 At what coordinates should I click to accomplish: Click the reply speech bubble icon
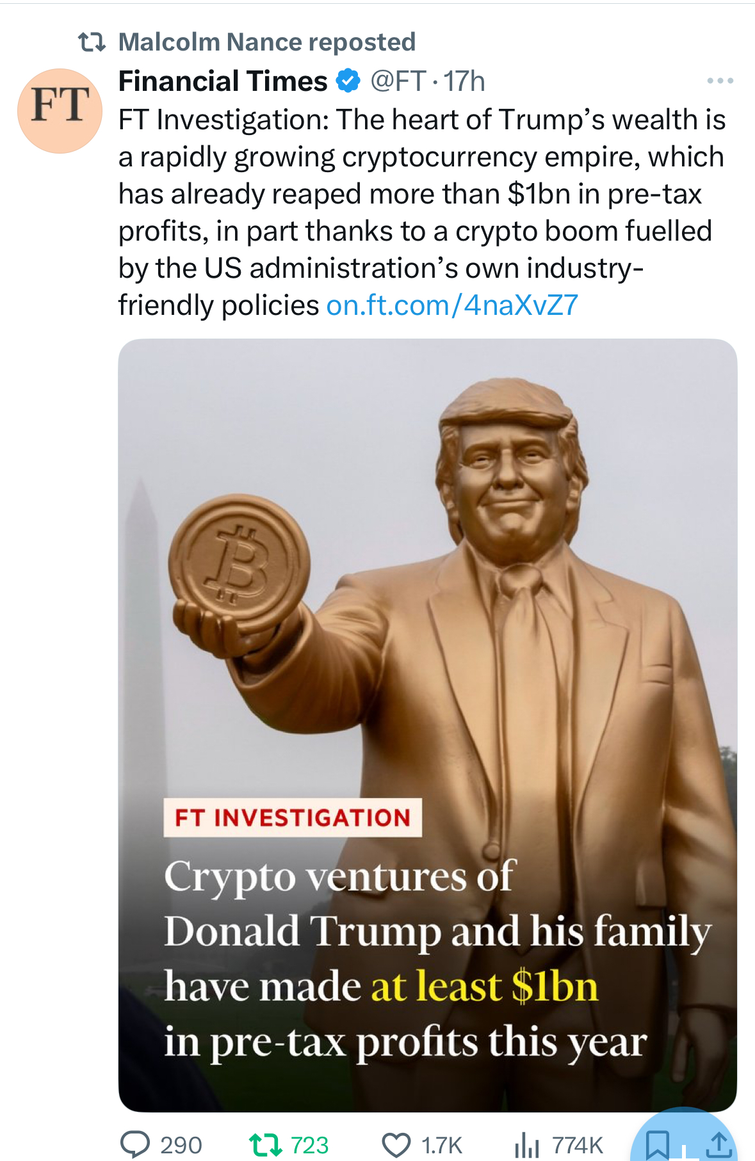click(135, 1144)
